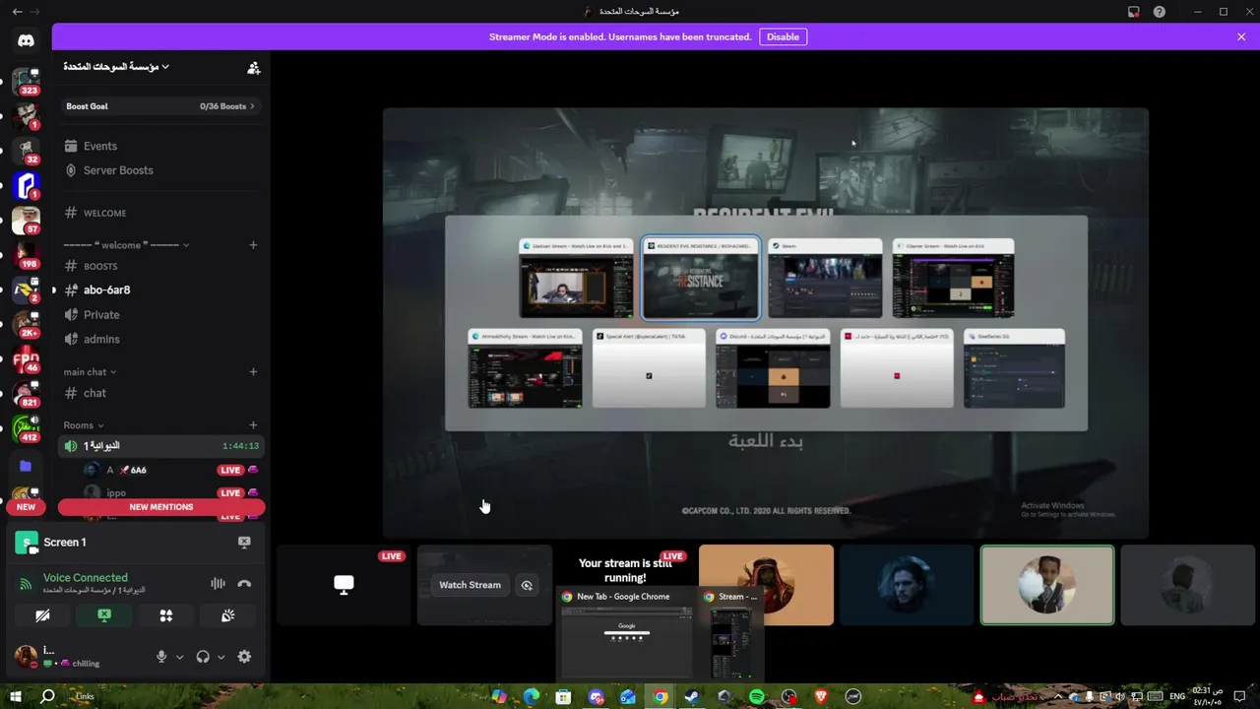This screenshot has width=1260, height=709.
Task: Open the Private voice channel
Action: pyautogui.click(x=162, y=315)
